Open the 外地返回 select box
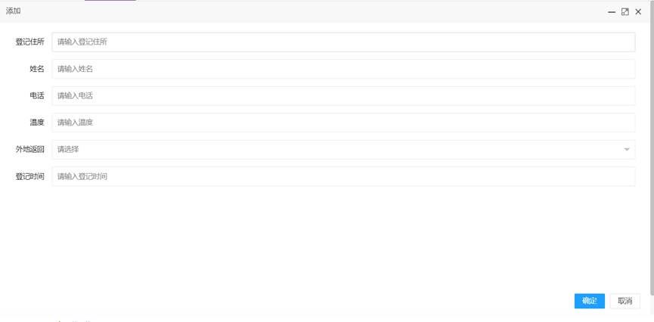 [x=333, y=150]
